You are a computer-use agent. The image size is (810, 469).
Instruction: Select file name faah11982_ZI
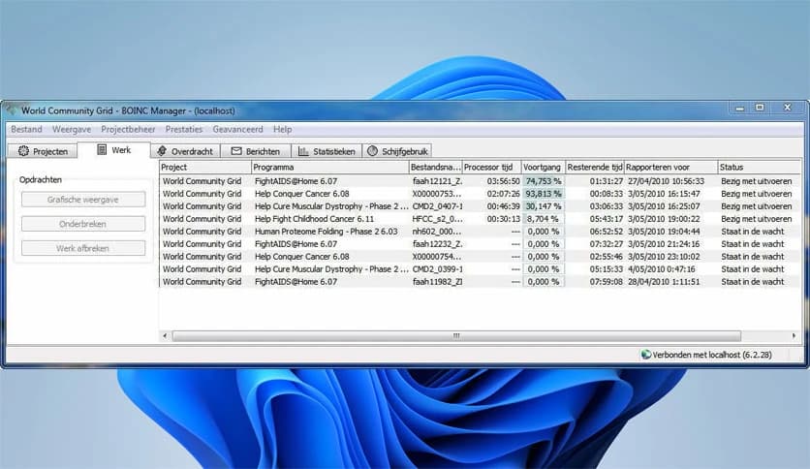coord(437,282)
